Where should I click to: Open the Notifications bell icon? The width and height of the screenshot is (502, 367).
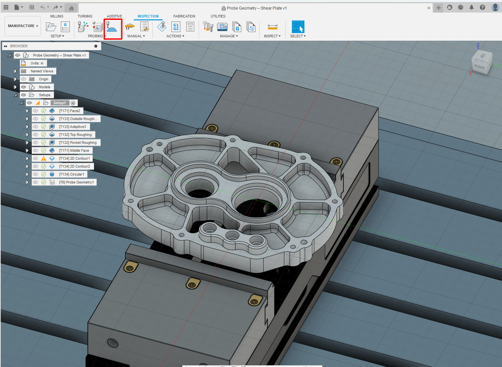coord(472,7)
